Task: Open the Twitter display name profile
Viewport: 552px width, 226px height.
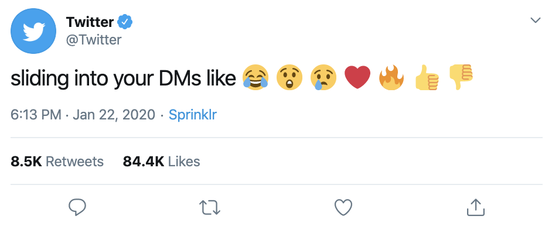Action: tap(90, 22)
